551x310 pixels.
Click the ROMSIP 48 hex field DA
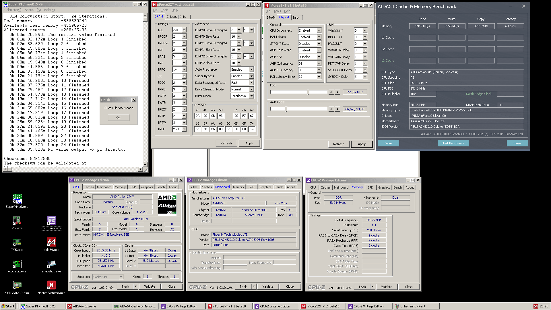(197, 116)
